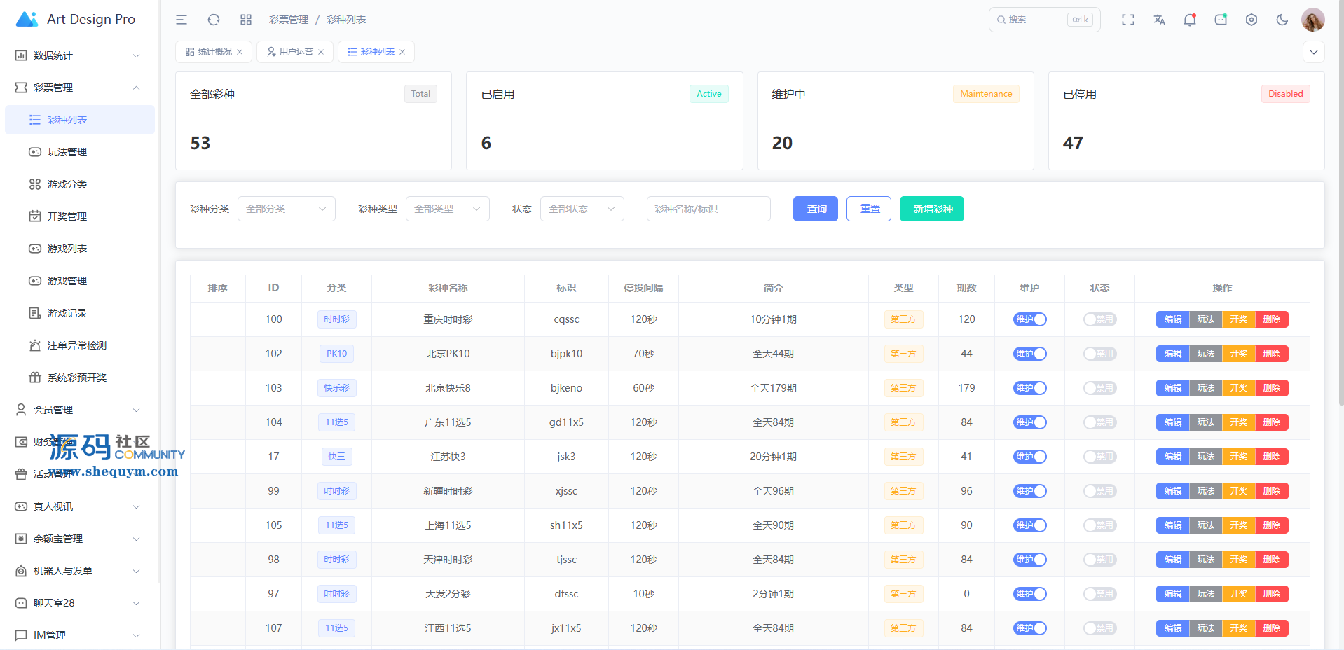Image resolution: width=1344 pixels, height=650 pixels.
Task: Click the 新增彩种 button
Action: point(931,209)
